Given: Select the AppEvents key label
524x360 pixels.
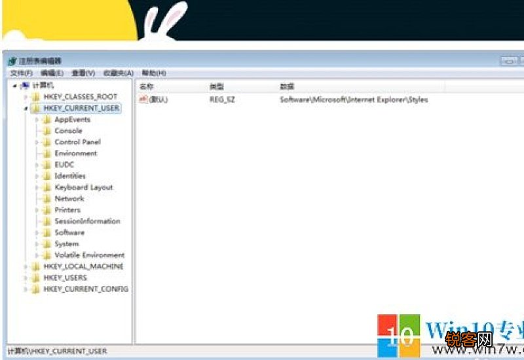Looking at the screenshot, I should pyautogui.click(x=73, y=120).
